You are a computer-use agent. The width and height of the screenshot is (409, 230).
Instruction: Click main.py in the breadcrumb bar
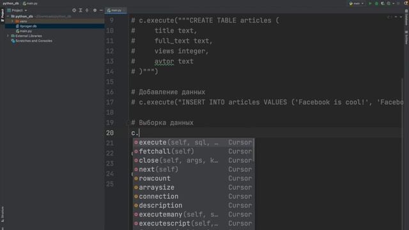coord(30,3)
